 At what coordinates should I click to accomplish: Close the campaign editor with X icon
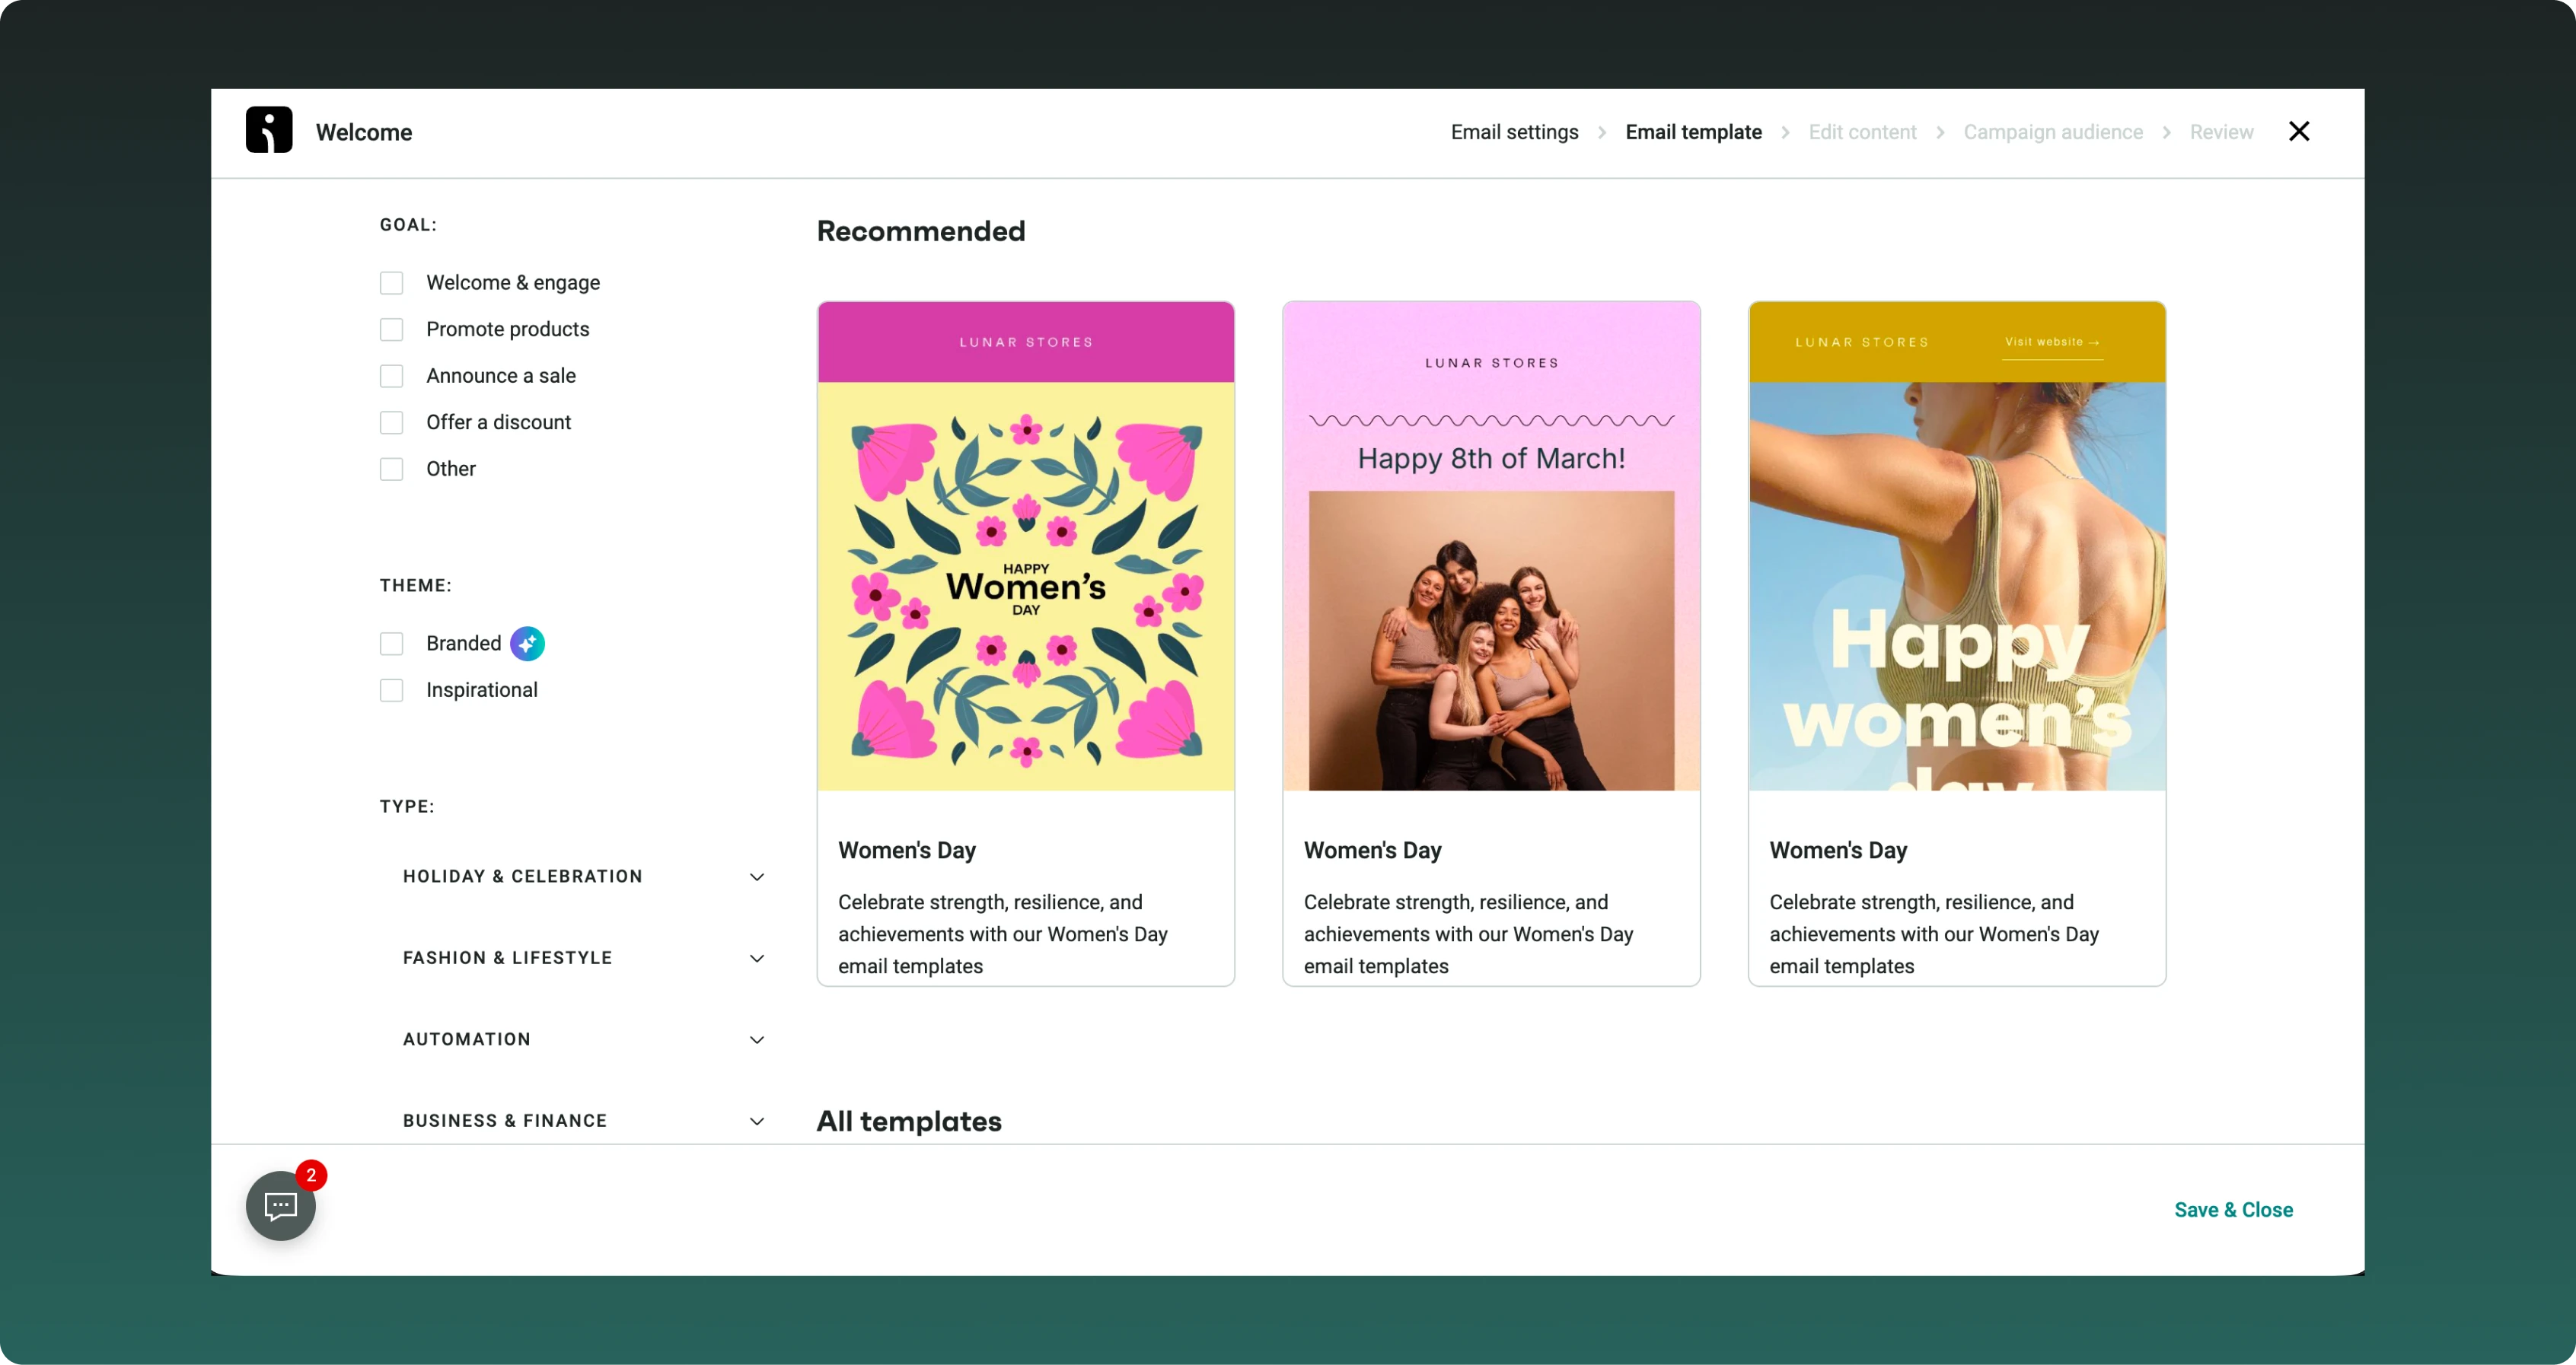click(2299, 132)
